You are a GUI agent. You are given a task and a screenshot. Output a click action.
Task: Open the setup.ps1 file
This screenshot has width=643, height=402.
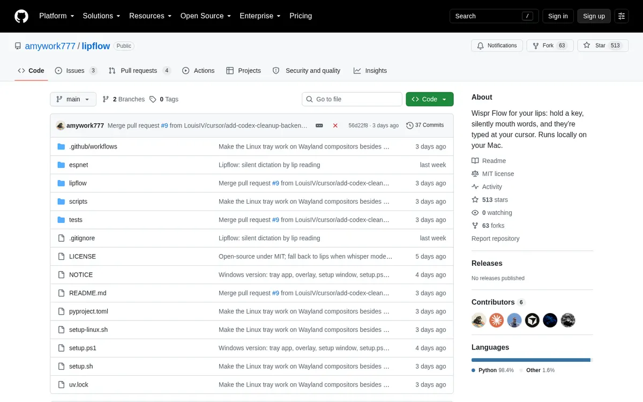[83, 348]
